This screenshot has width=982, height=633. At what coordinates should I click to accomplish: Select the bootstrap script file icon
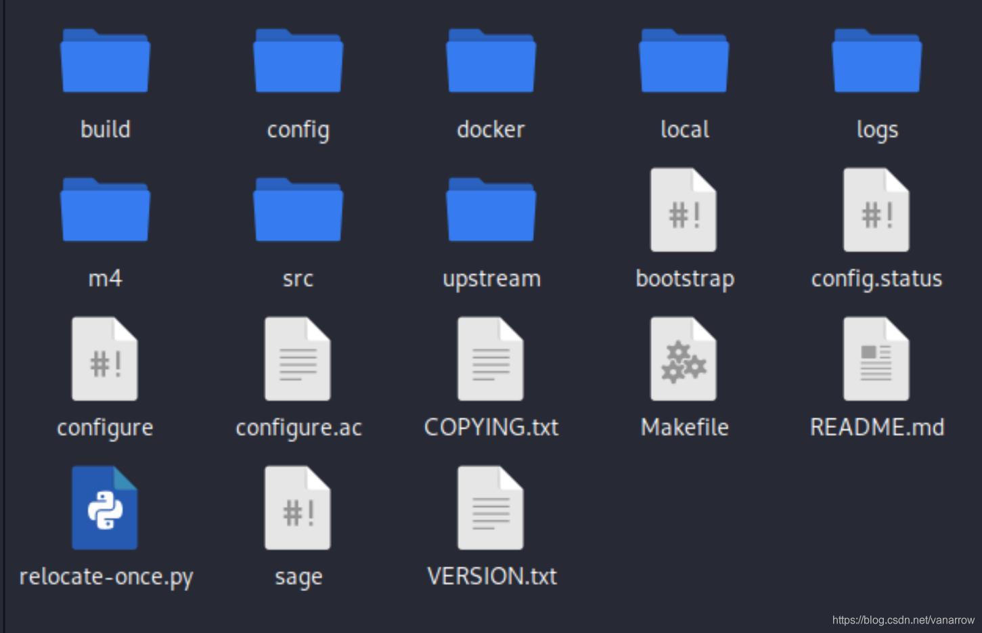tap(684, 210)
